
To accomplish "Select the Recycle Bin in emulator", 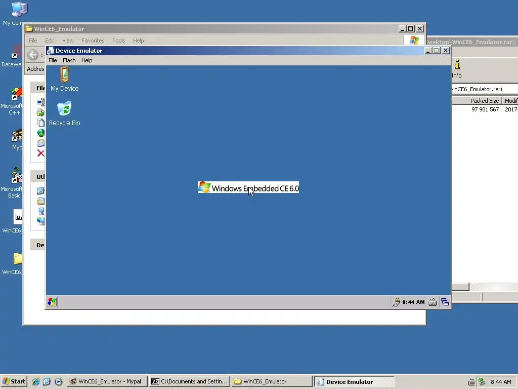I will tap(64, 114).
